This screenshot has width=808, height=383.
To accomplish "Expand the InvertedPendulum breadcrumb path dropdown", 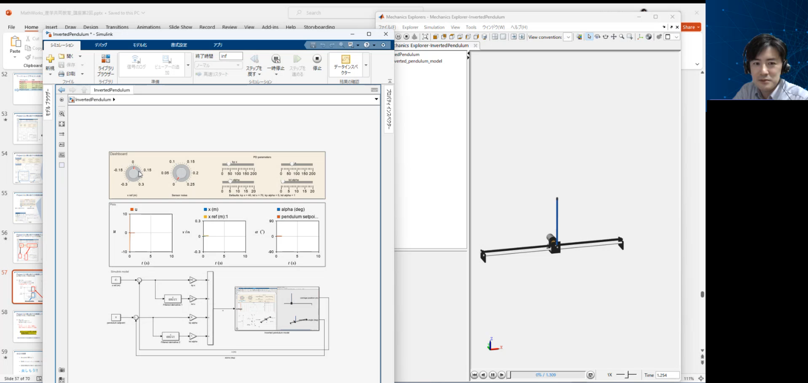I will tap(376, 99).
